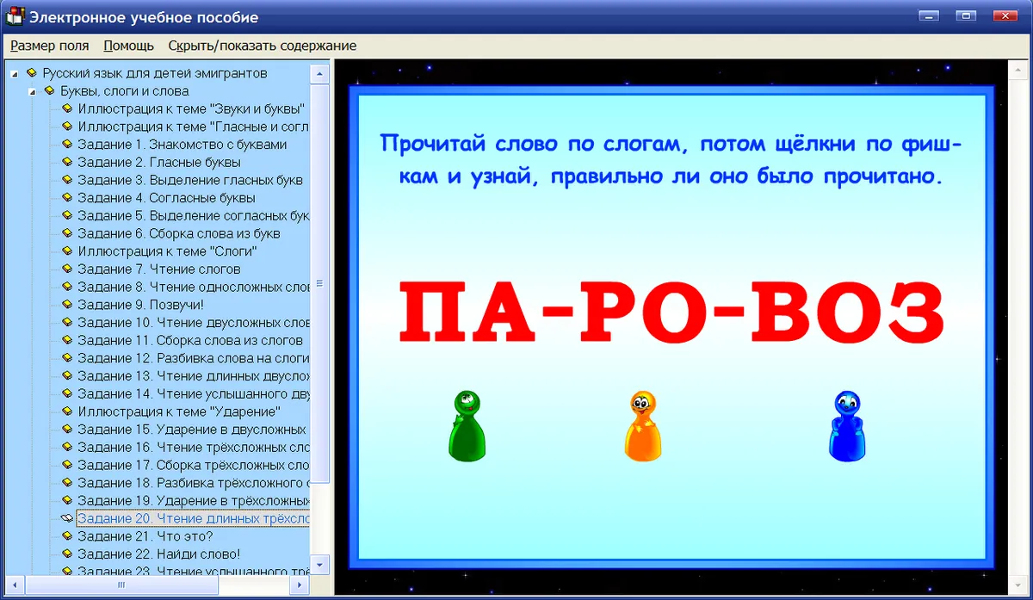Click page icon of Задание 17

click(67, 465)
